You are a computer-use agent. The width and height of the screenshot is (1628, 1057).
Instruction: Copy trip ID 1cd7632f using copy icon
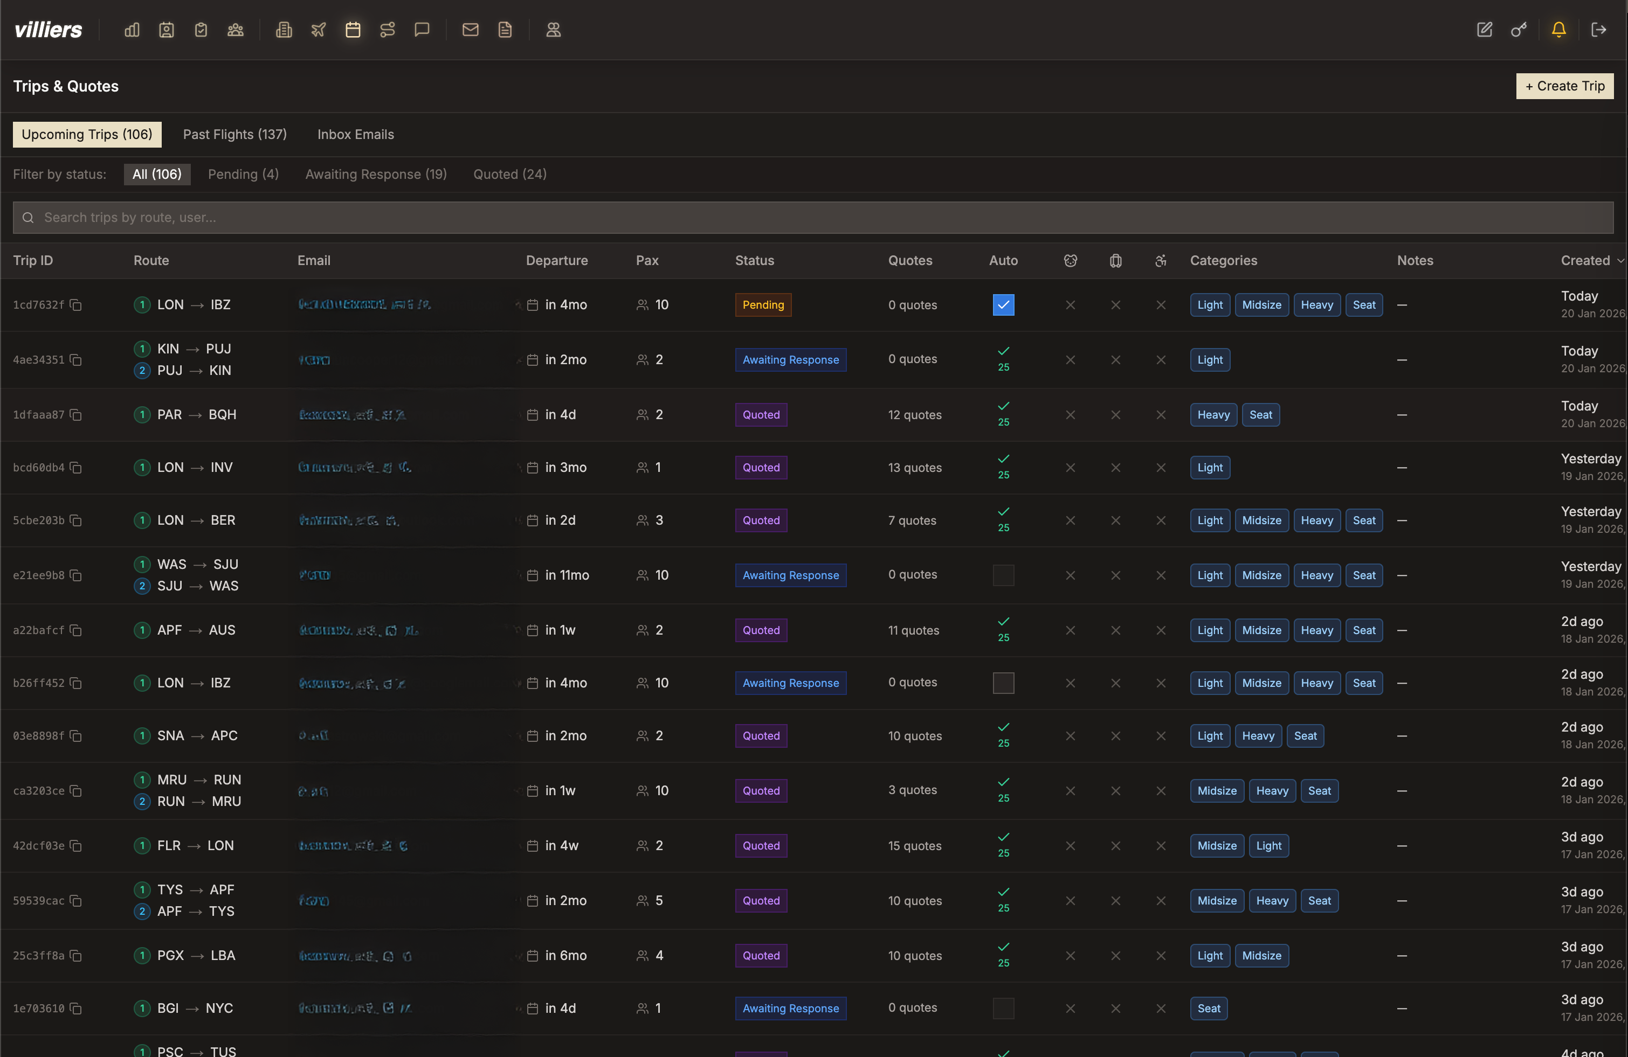tap(75, 305)
